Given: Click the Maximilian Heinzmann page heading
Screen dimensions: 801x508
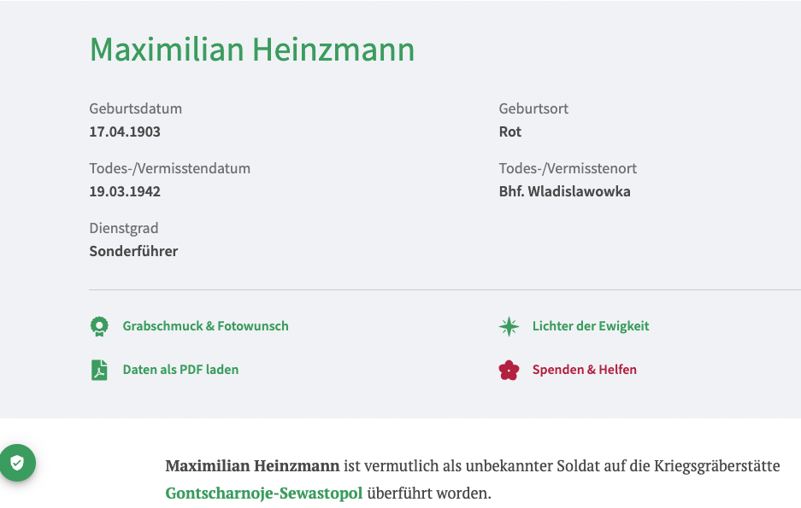Looking at the screenshot, I should pyautogui.click(x=252, y=50).
